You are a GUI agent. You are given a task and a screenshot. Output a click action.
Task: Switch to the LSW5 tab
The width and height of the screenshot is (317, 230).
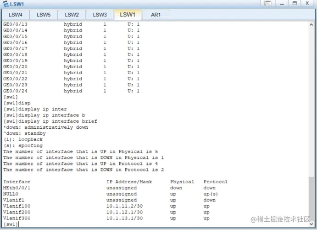[44, 15]
